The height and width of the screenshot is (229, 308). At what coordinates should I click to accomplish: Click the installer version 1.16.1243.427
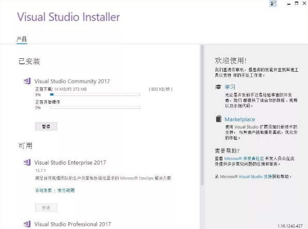(290, 226)
